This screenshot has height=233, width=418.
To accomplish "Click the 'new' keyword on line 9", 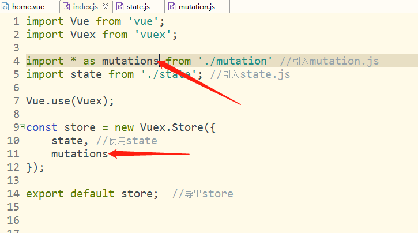I will click(x=124, y=127).
